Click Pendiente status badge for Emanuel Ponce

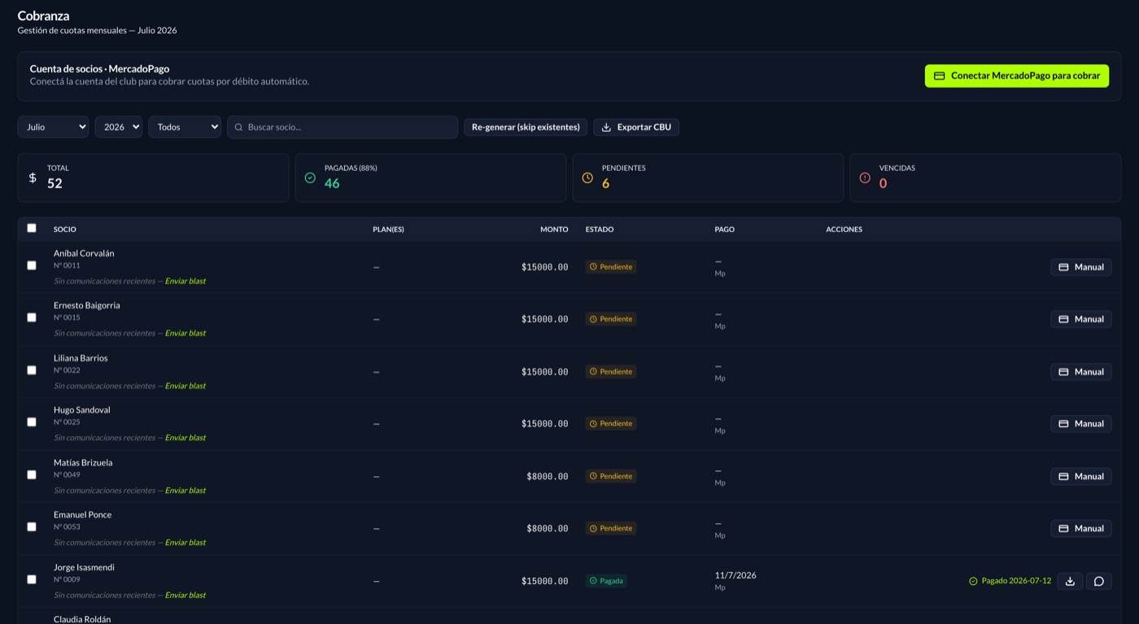pyautogui.click(x=611, y=529)
